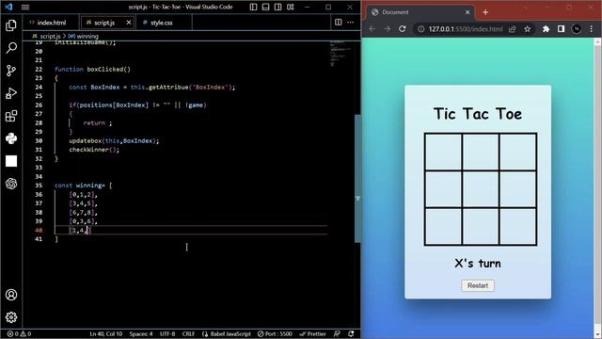Click the top-right Tic Tac Toe cell
Viewport: 602px width, 339px height.
[517, 152]
